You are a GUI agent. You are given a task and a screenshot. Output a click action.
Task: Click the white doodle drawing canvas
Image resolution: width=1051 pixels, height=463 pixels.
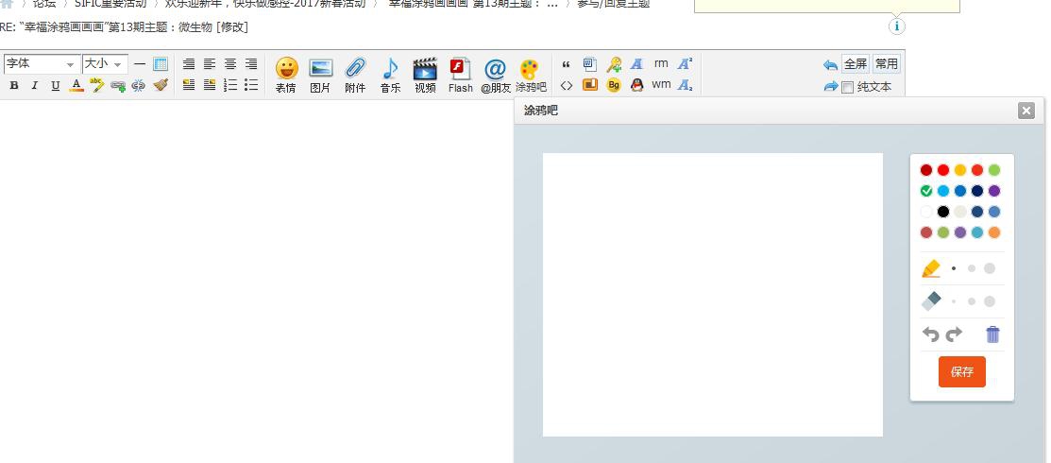tap(712, 294)
